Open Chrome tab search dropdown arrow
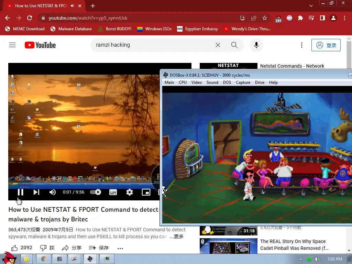This screenshot has height=264, width=352. tap(311, 6)
